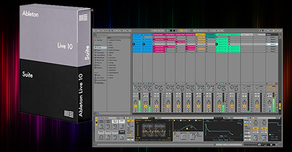The width and height of the screenshot is (292, 152).
Task: Stop playback with the square Stop button
Action: [171, 30]
